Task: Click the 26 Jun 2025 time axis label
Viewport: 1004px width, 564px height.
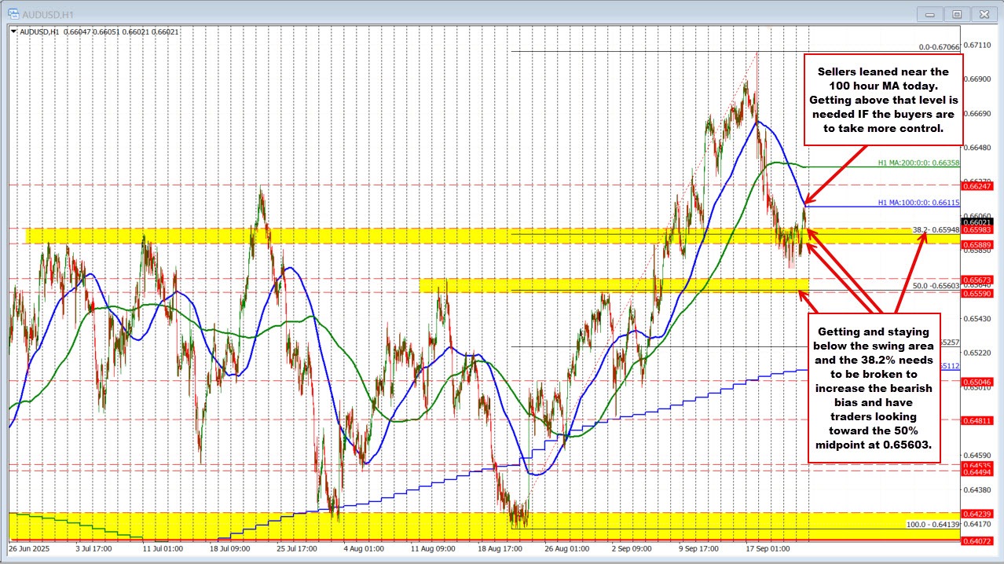Action: pyautogui.click(x=29, y=549)
